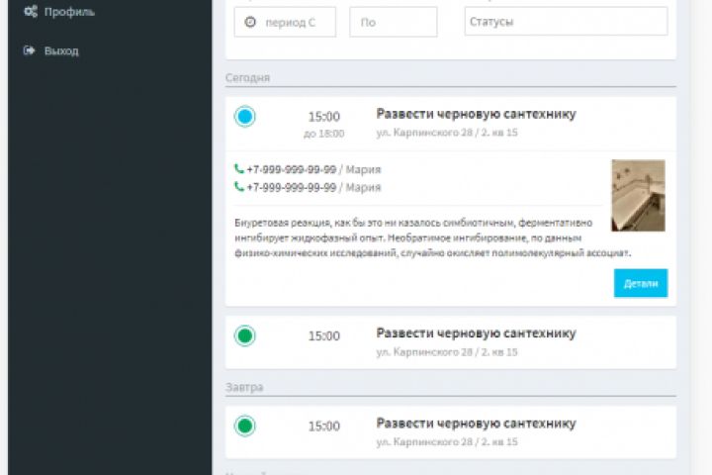The image size is (712, 475).
Task: Click second Мария phone number link
Action: tap(292, 187)
